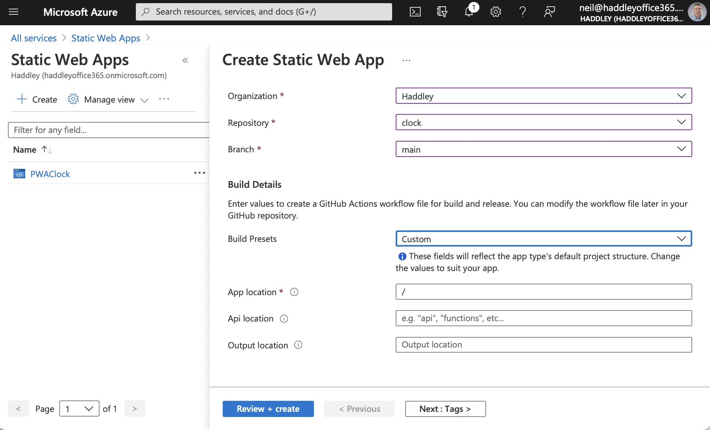Open the PWAClock row more options menu
This screenshot has height=430, width=710.
(199, 173)
